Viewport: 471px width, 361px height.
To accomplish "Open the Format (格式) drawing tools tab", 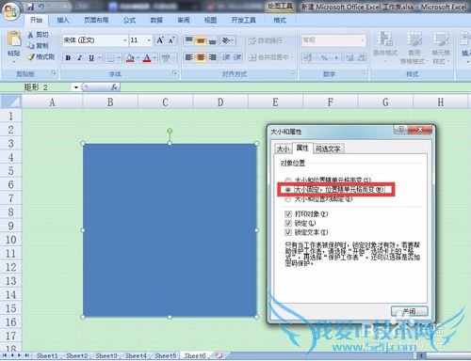I will (280, 20).
